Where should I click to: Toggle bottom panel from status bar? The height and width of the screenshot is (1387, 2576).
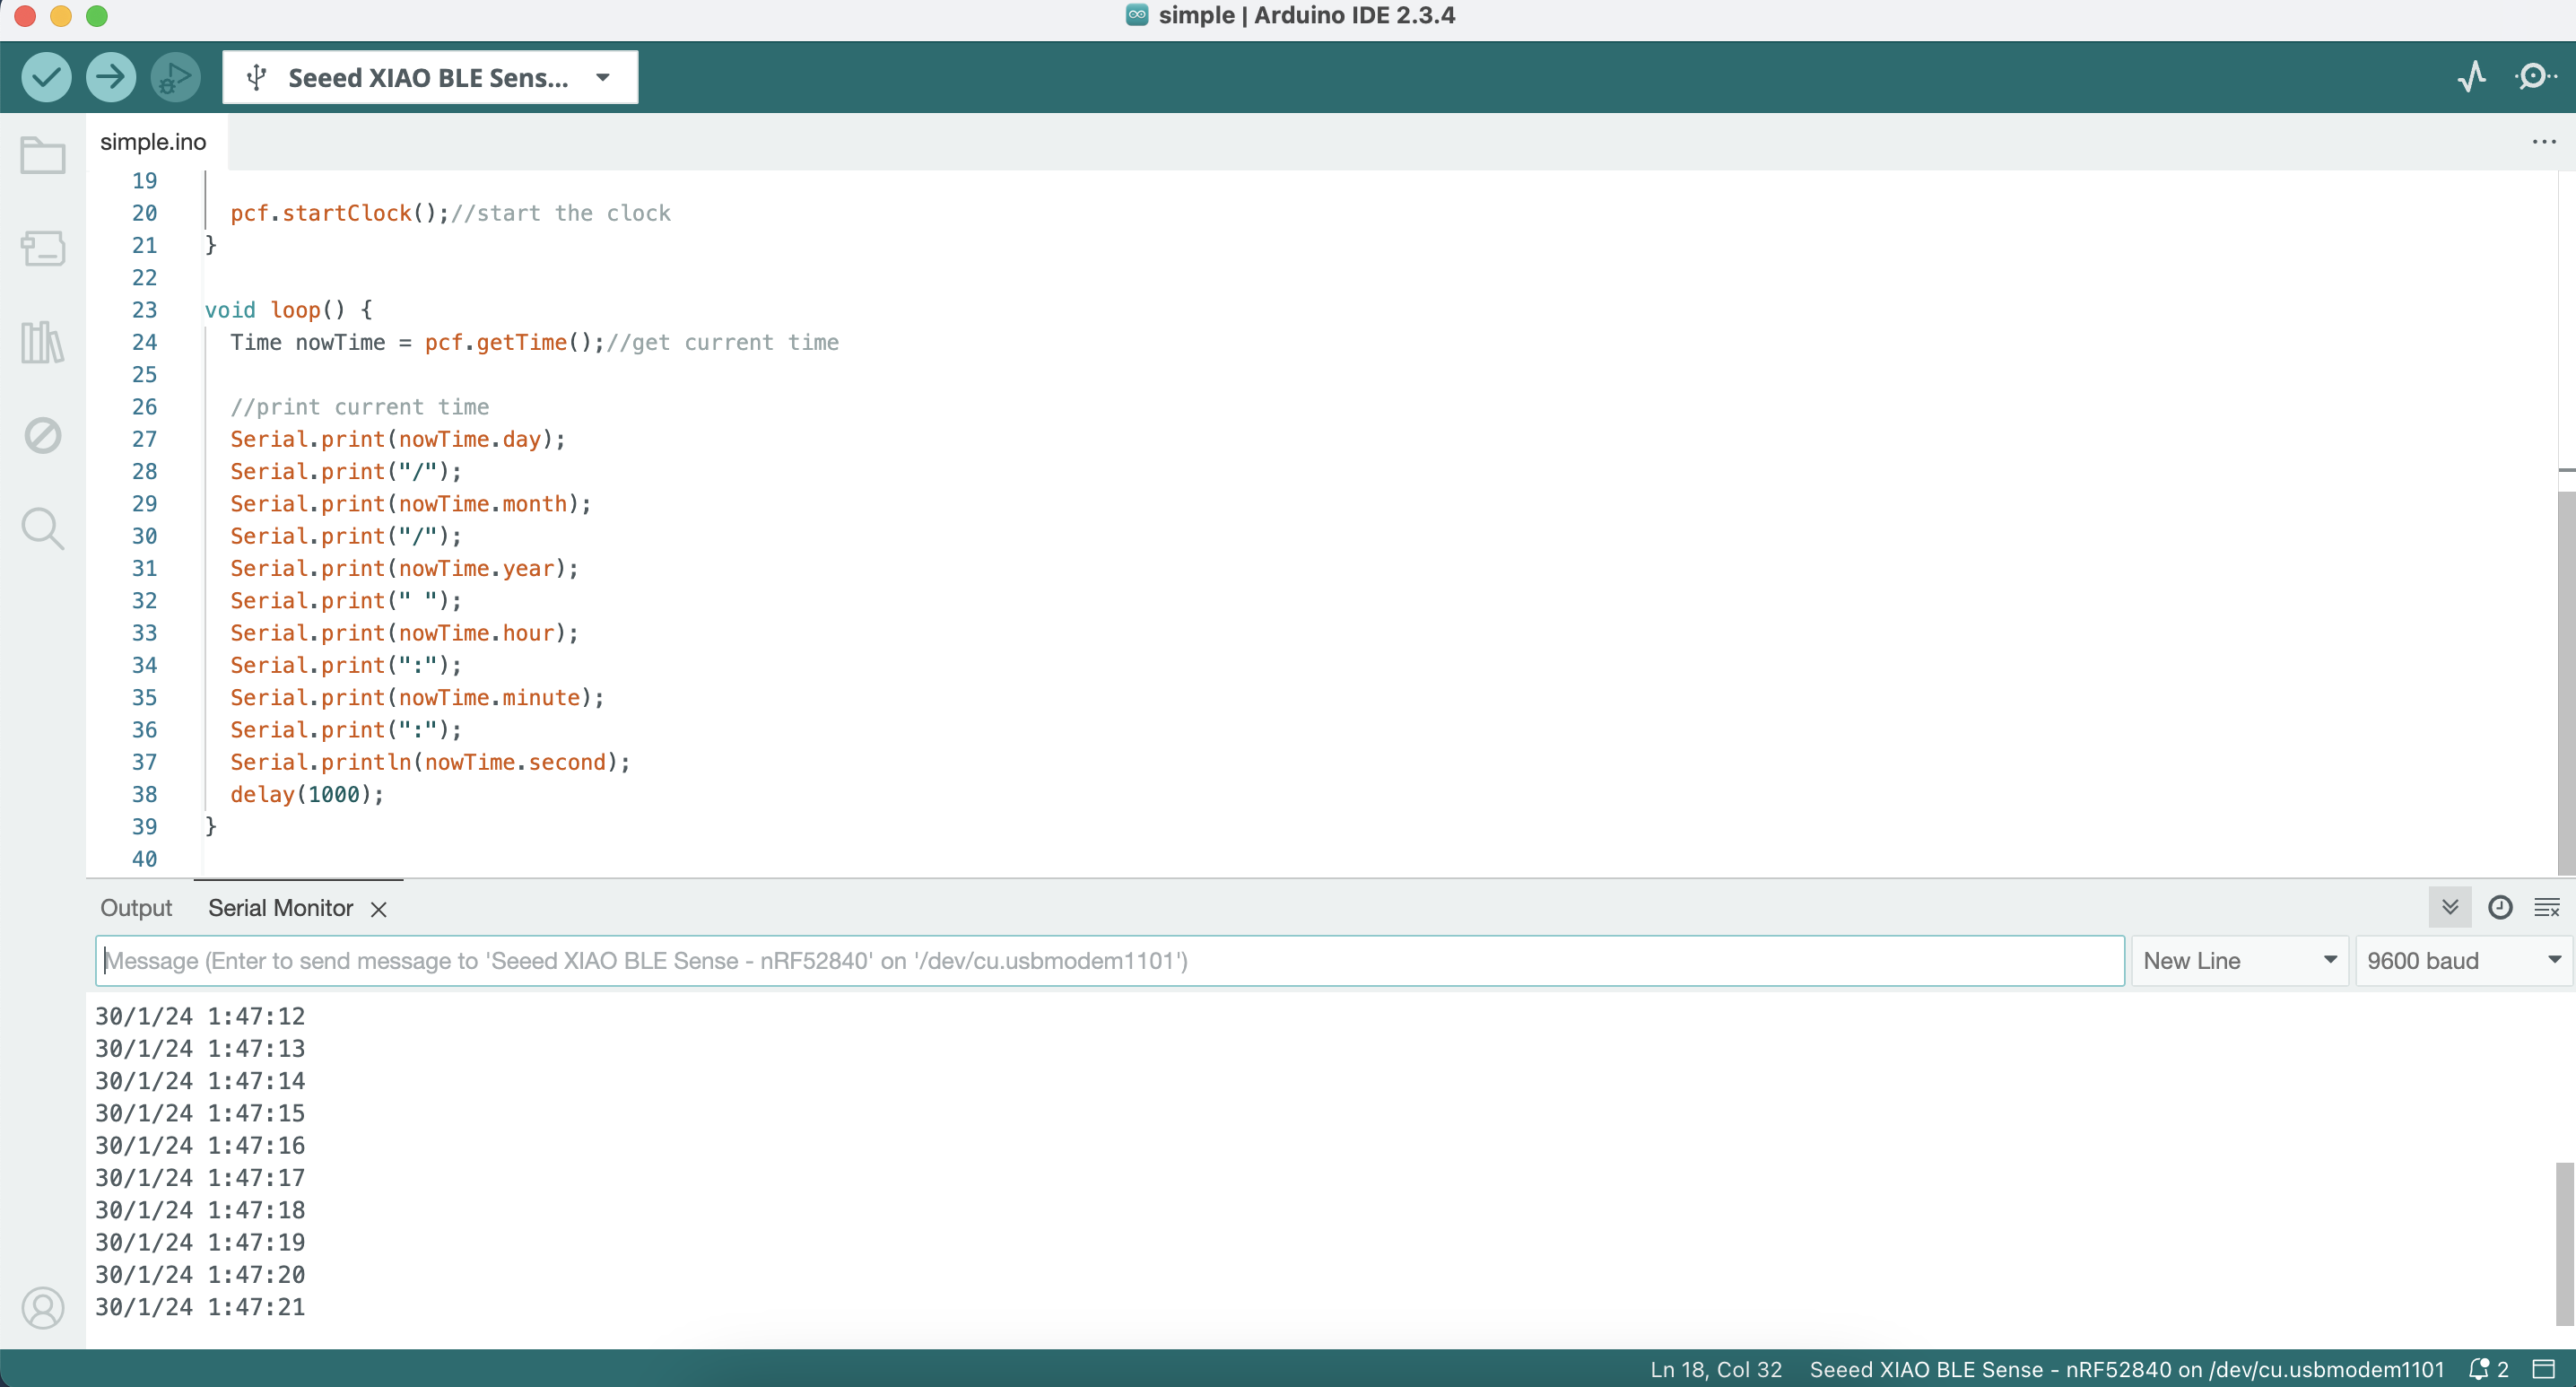coord(2543,1369)
